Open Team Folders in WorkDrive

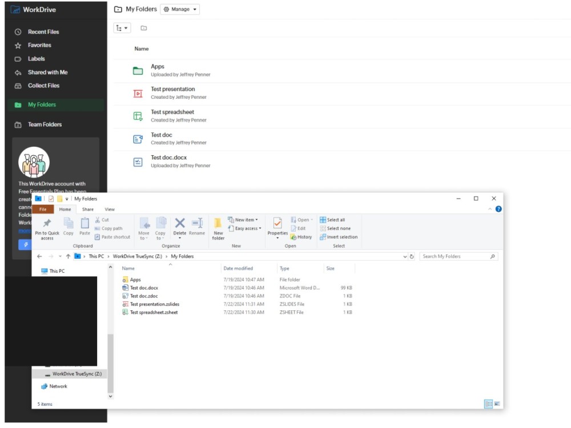coord(45,124)
